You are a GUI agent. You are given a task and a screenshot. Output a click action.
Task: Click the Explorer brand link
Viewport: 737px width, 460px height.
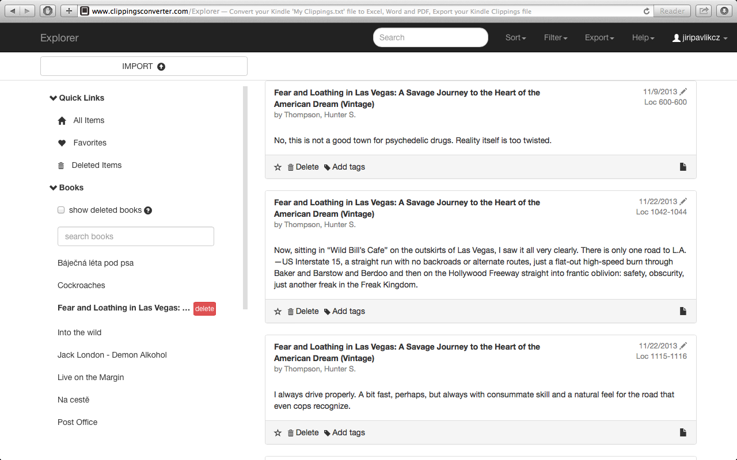pyautogui.click(x=59, y=38)
